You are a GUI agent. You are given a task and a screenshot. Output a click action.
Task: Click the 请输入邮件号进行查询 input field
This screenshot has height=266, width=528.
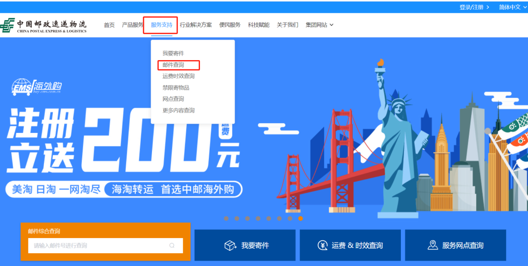click(106, 245)
